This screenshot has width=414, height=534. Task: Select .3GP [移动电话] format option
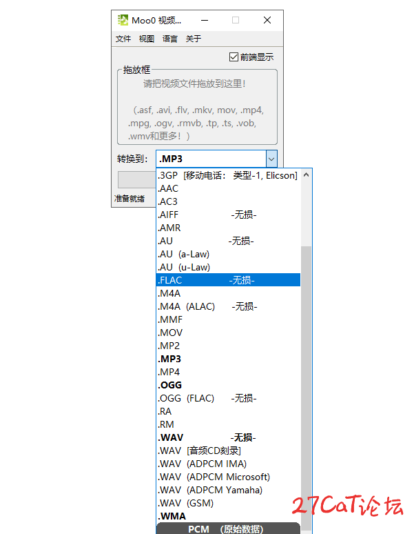click(228, 175)
